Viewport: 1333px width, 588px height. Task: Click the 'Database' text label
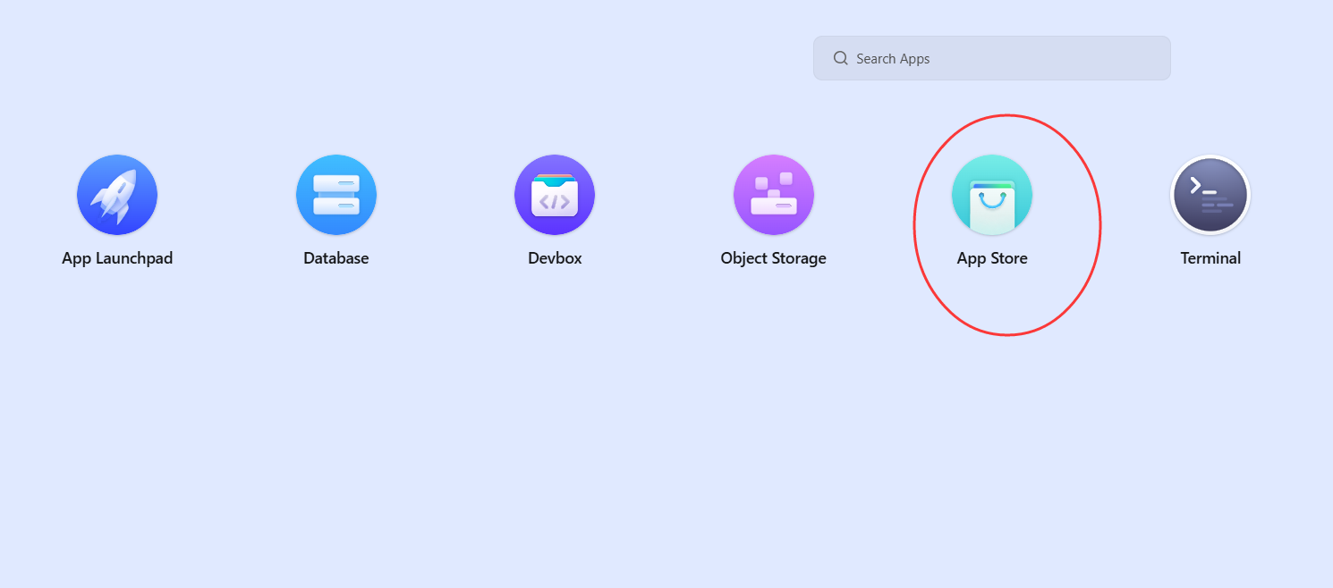[336, 258]
